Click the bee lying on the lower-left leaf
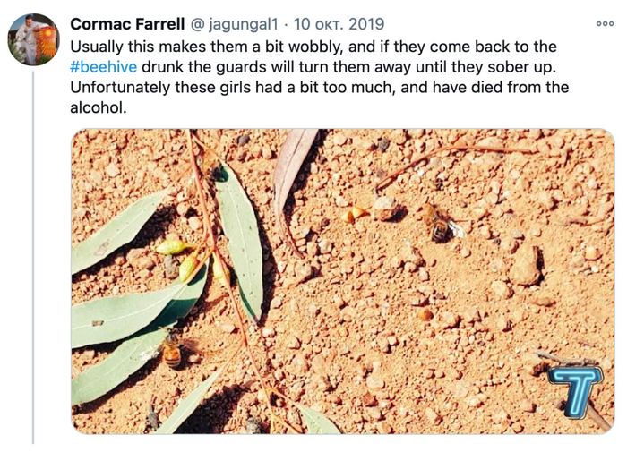The height and width of the screenshot is (452, 627). click(x=170, y=349)
